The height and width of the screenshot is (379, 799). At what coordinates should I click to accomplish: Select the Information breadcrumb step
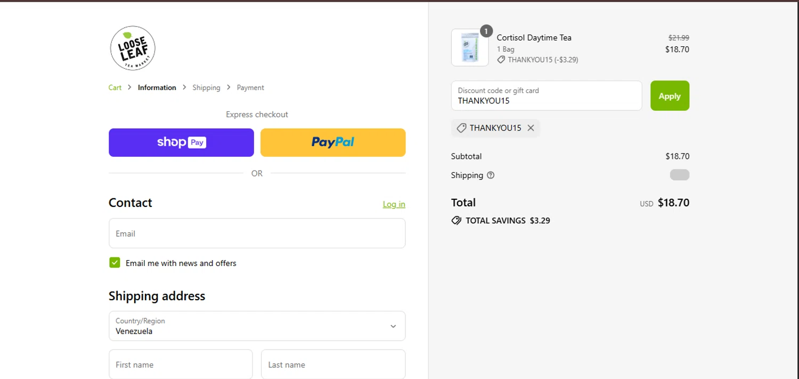point(157,87)
